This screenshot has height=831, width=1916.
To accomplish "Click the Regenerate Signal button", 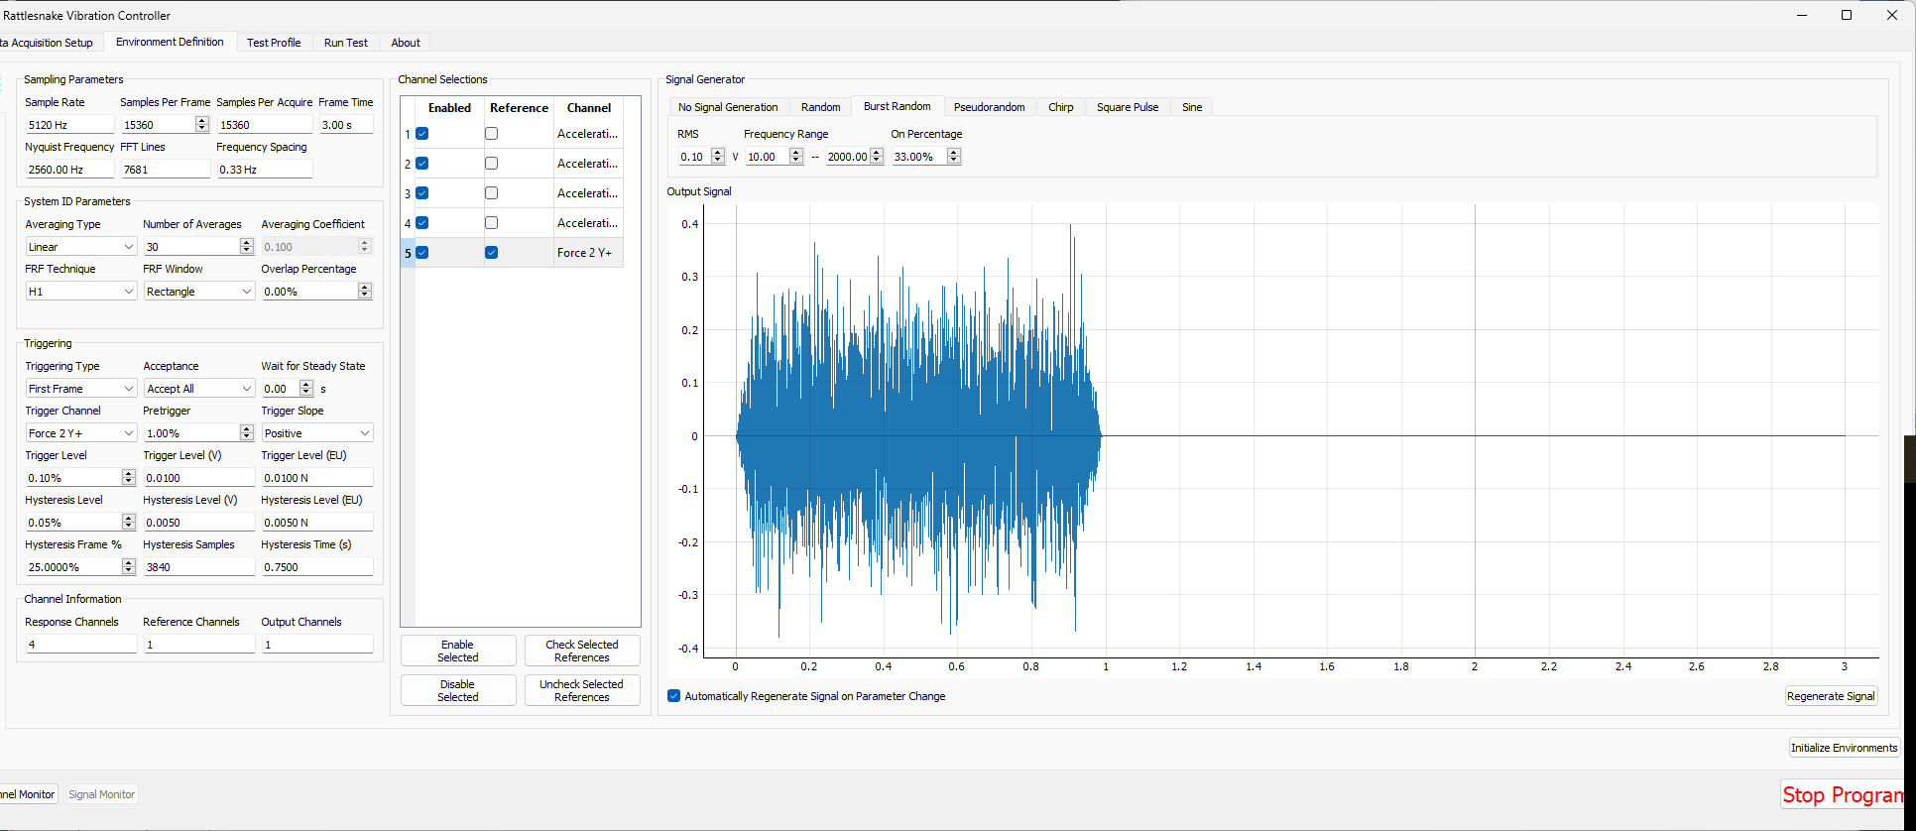I will [1831, 696].
